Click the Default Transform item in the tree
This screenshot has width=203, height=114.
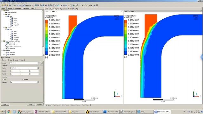(x=12, y=45)
